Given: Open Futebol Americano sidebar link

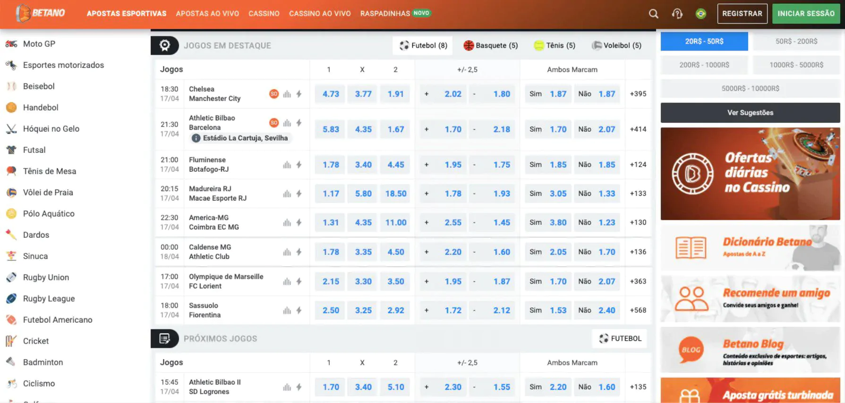Looking at the screenshot, I should coord(58,320).
